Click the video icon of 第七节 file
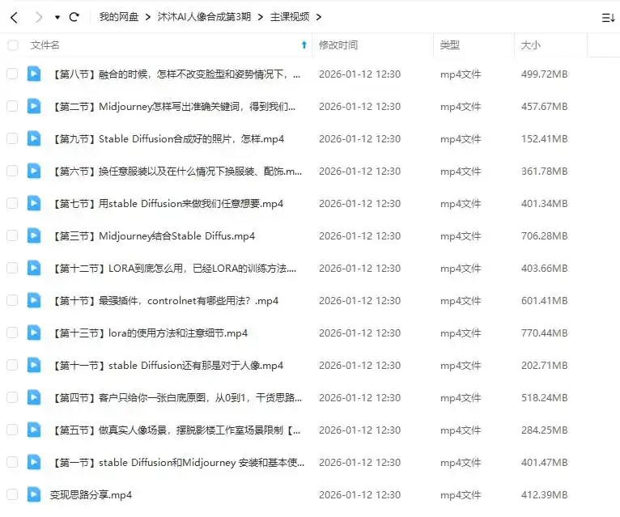Screen dimensions: 620x517 tap(34, 203)
